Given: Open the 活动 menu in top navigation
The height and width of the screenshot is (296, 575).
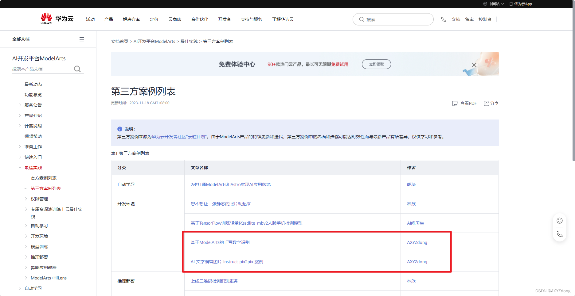Looking at the screenshot, I should (x=90, y=19).
